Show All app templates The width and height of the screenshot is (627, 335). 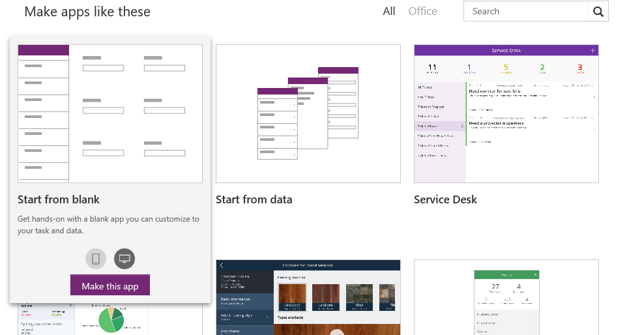coord(389,11)
